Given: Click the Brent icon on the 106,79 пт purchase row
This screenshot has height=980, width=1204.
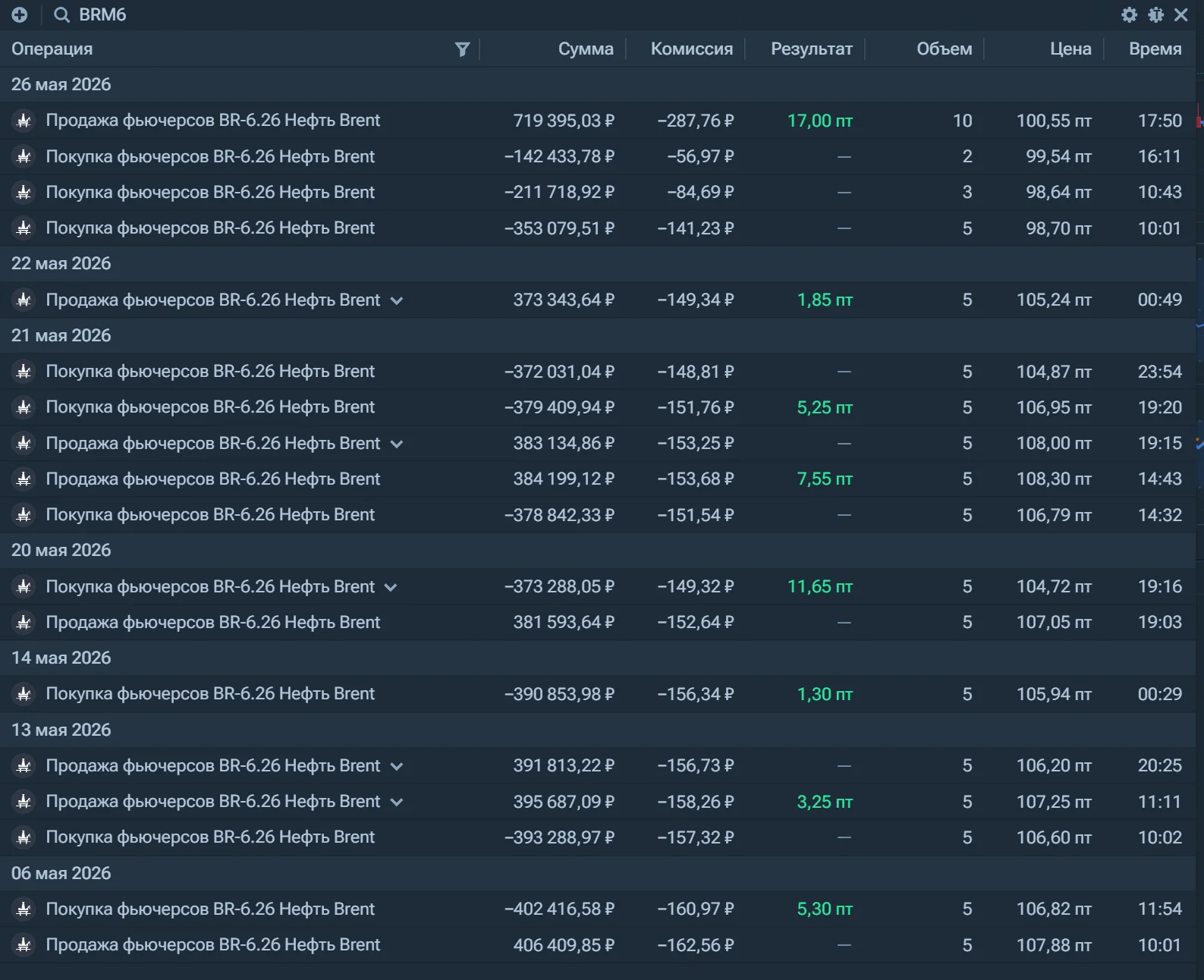Looking at the screenshot, I should [24, 515].
